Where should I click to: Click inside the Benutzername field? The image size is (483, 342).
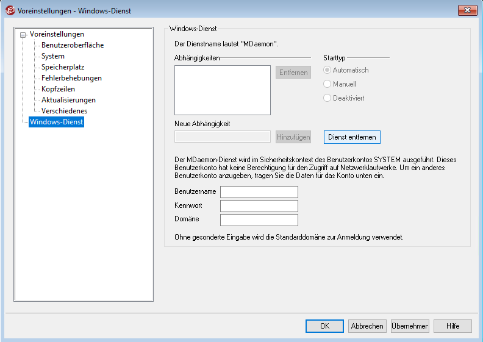[259, 192]
